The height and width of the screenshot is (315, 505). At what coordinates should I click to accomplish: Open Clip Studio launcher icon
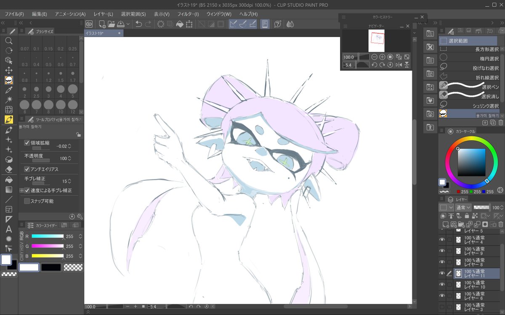pos(89,24)
